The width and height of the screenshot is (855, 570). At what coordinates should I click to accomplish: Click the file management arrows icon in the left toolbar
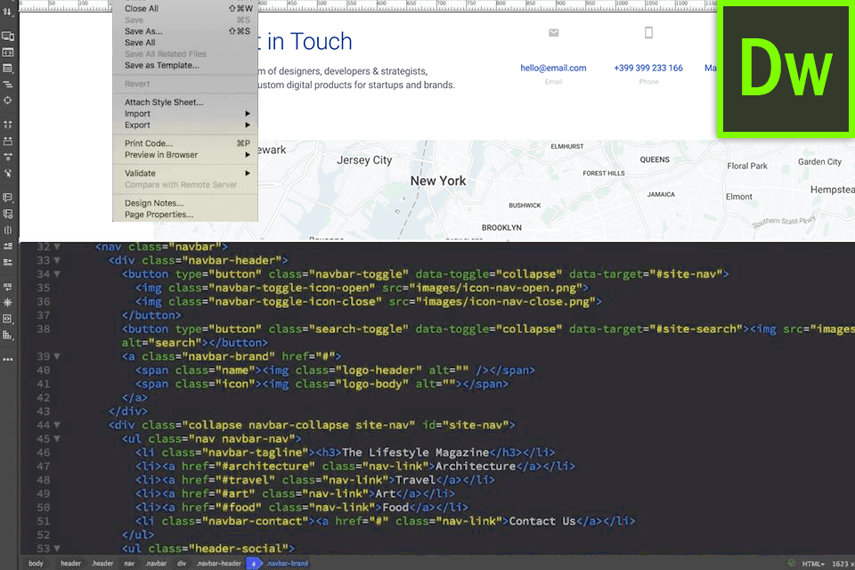[8, 12]
